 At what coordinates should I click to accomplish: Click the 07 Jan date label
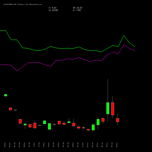pos(107,145)
